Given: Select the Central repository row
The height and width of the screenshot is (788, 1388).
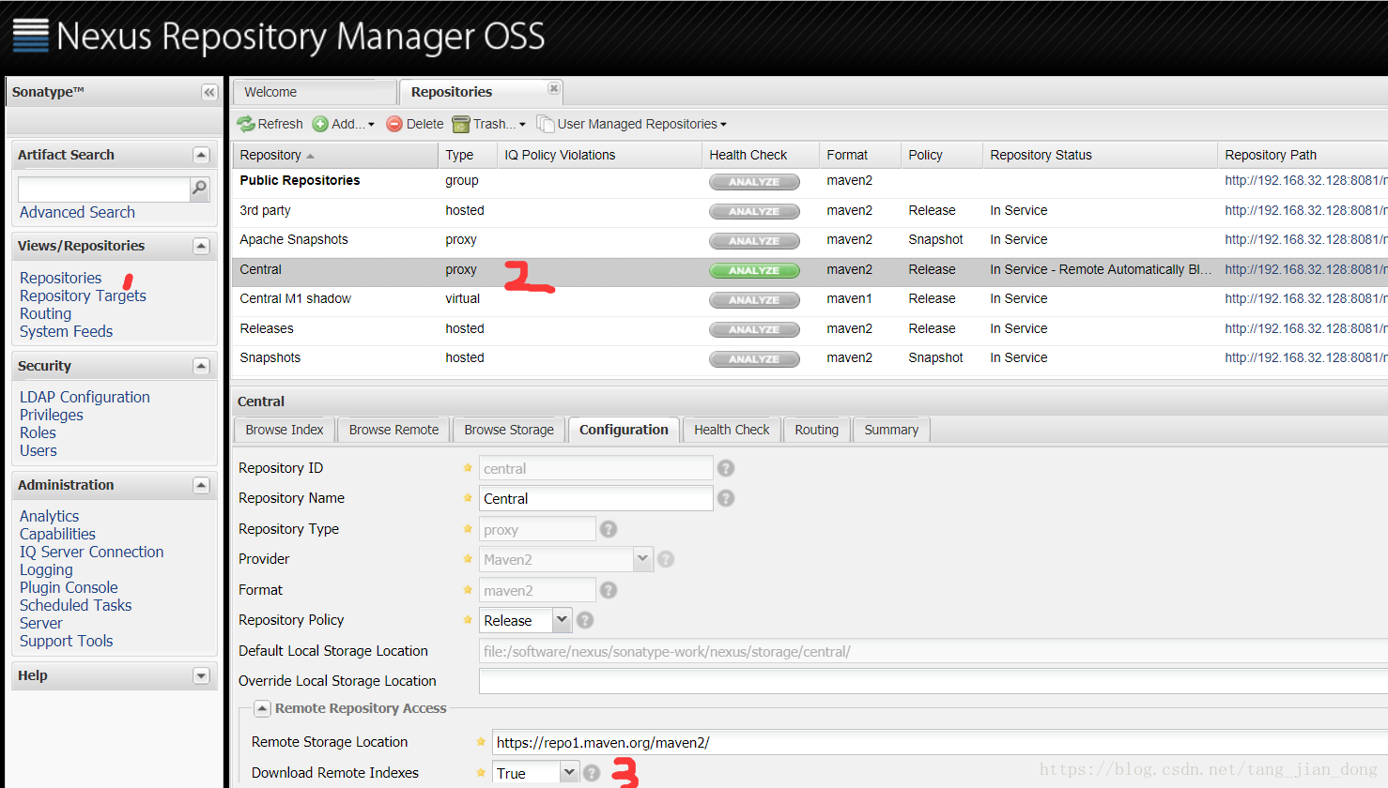Looking at the screenshot, I should (810, 270).
